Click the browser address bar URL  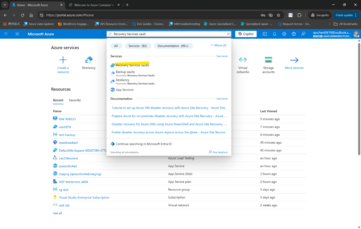point(70,15)
